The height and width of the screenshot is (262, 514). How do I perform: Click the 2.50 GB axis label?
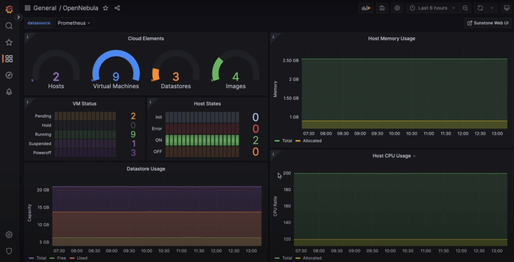pyautogui.click(x=291, y=61)
